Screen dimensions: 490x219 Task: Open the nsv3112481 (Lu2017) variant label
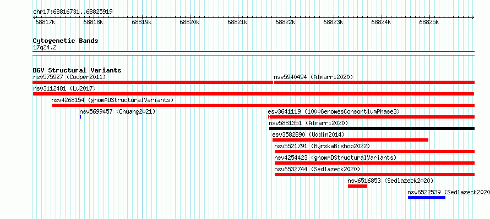click(64, 88)
